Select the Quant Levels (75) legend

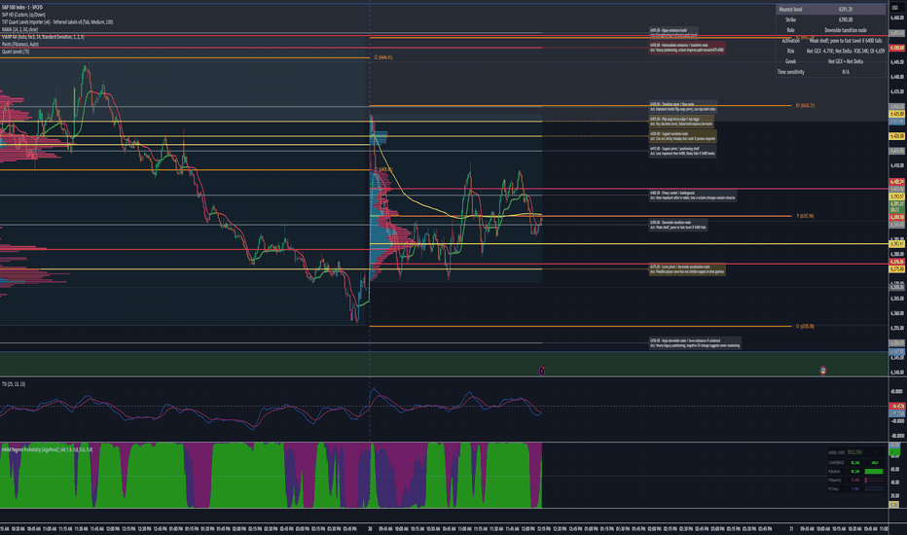[16, 52]
